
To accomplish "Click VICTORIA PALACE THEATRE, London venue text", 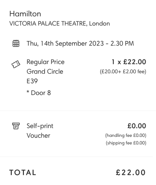I will 60,23.
